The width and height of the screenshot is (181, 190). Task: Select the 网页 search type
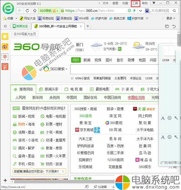click(76, 60)
